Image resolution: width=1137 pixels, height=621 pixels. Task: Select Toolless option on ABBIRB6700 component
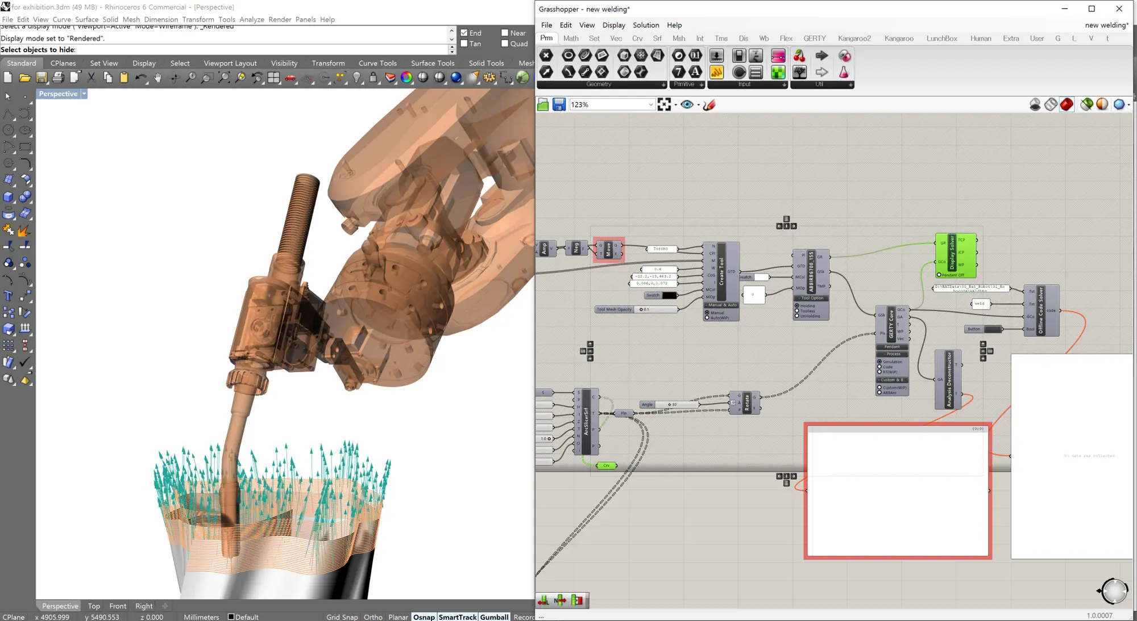[797, 311]
